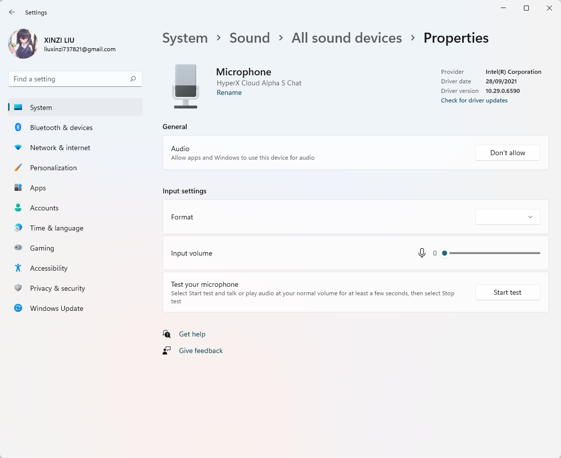Start the microphone test
This screenshot has width=561, height=458.
pyautogui.click(x=507, y=292)
